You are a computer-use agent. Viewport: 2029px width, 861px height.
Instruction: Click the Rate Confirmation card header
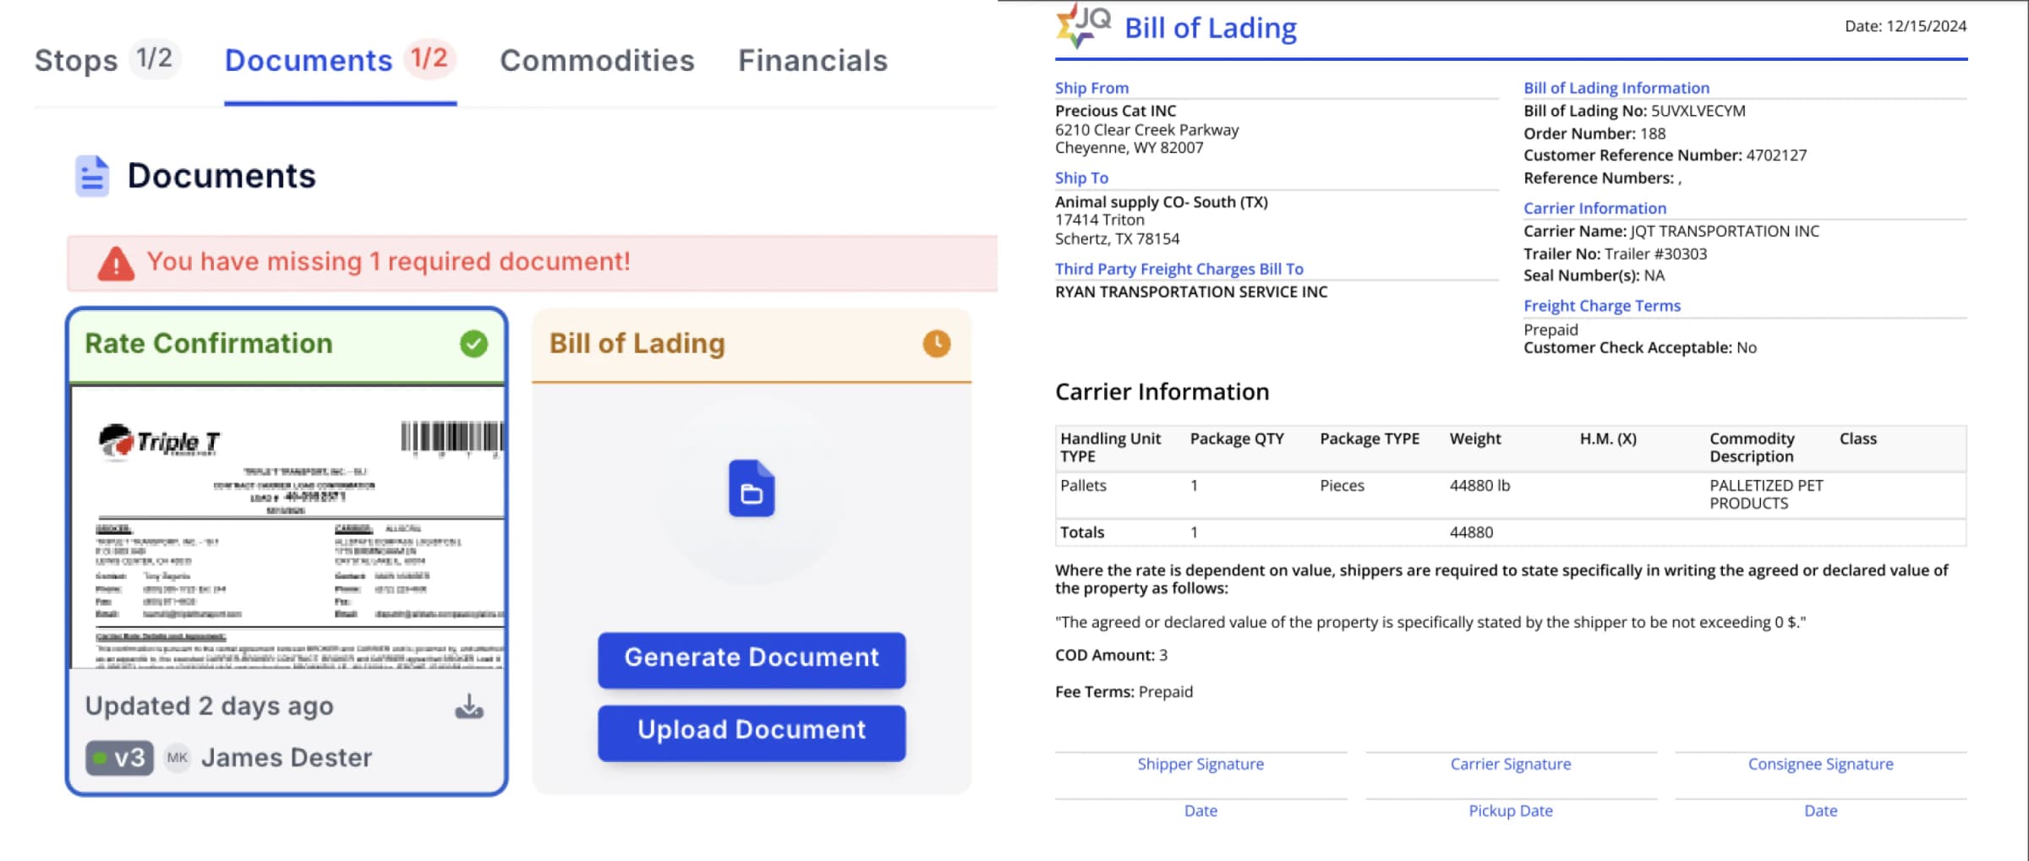click(287, 345)
